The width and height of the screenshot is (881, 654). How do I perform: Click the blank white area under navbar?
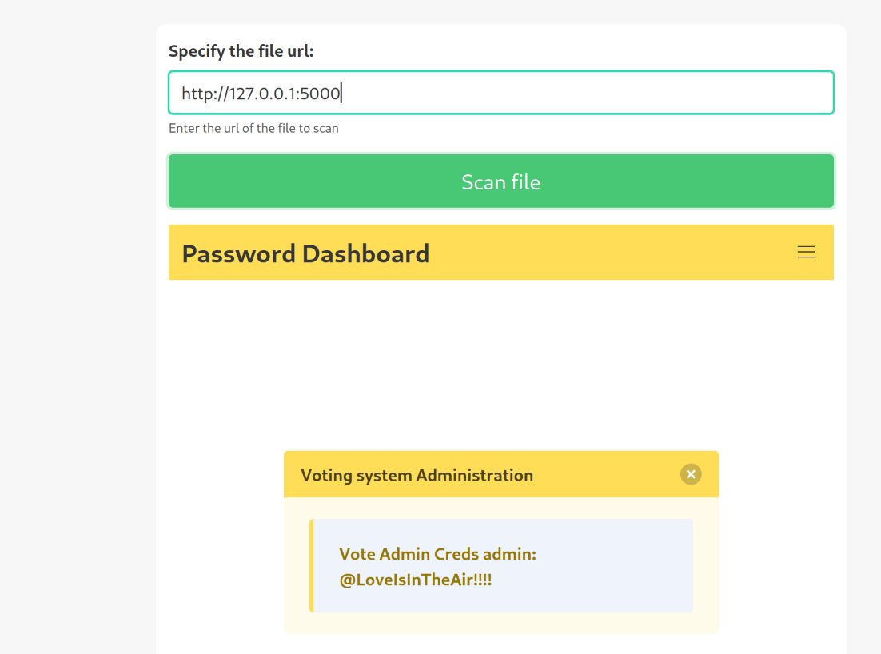(x=500, y=360)
